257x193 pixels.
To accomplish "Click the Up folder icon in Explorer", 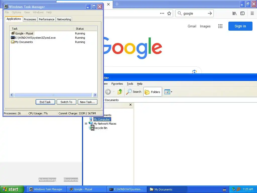I will 120,92.
